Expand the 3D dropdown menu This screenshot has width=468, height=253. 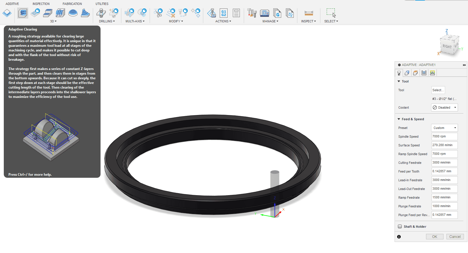pyautogui.click(x=53, y=21)
